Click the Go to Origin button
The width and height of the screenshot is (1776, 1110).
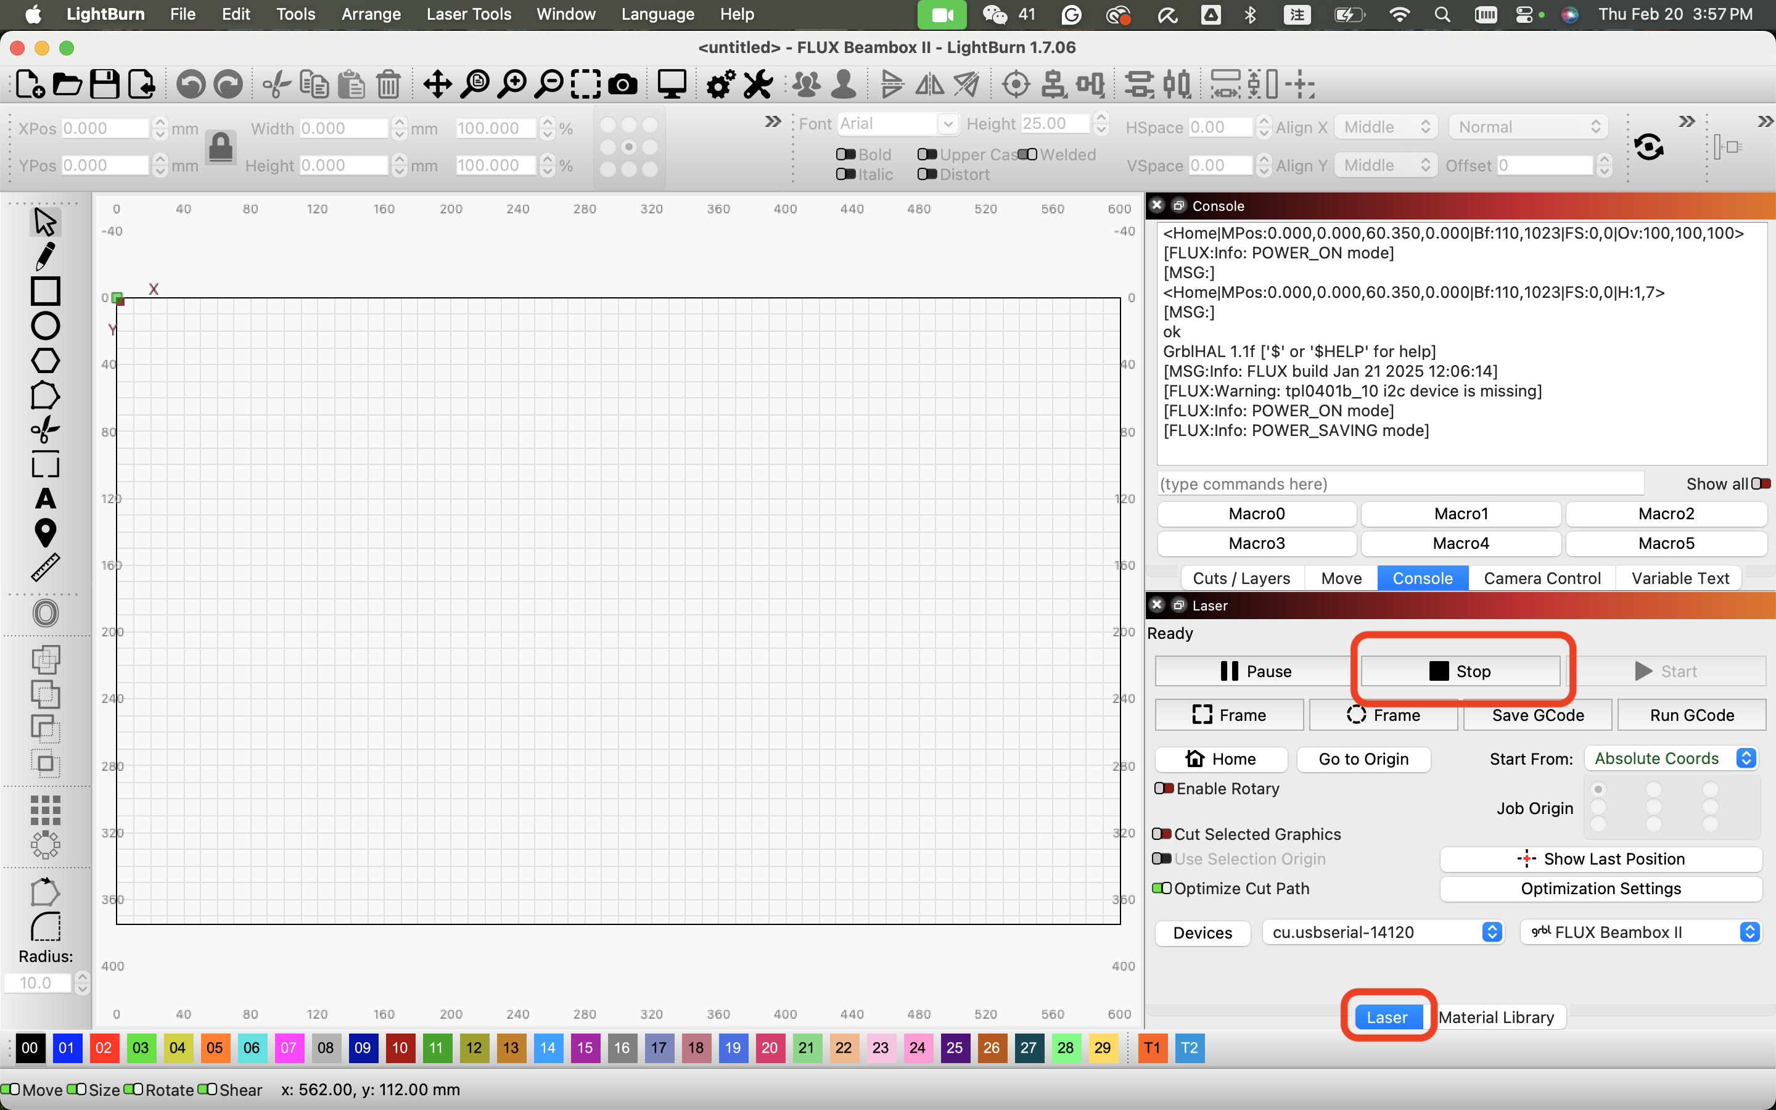[1363, 759]
